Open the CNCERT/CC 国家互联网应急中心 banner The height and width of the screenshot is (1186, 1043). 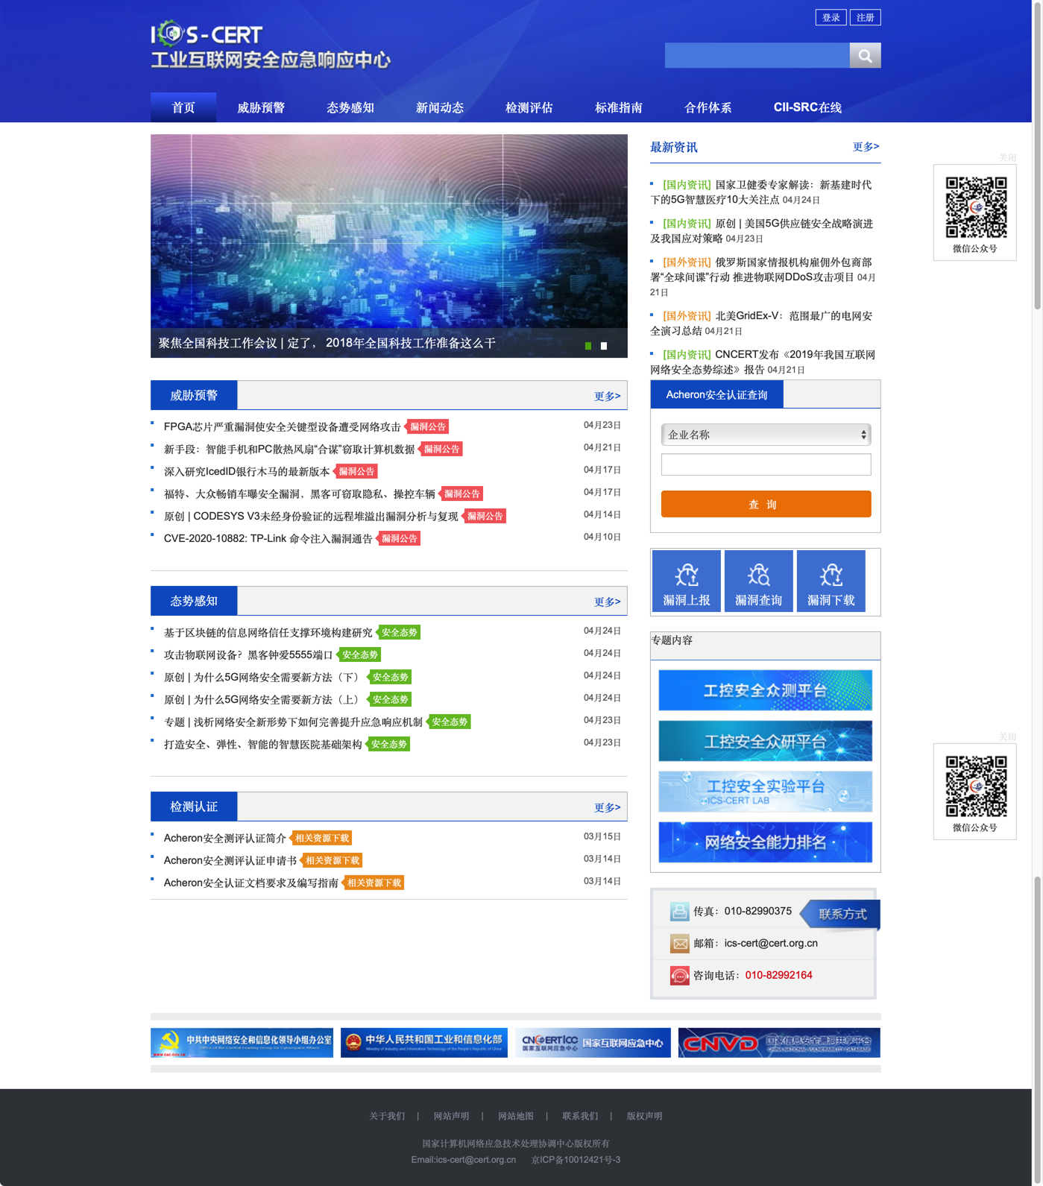593,1042
